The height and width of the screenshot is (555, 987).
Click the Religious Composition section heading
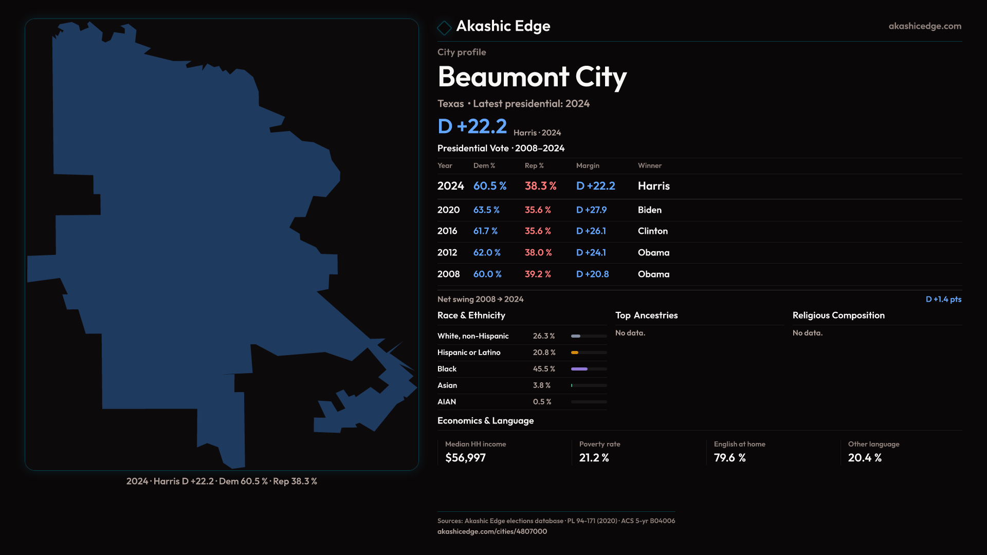click(x=838, y=316)
